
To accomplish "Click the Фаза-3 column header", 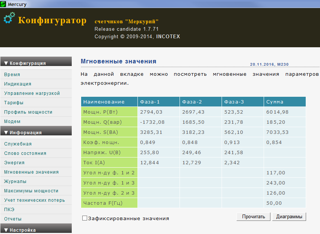I will [243, 102].
